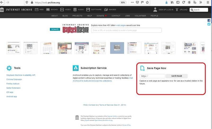Viewport: 212px width, 129px height.
Task: Click the Save Page Now document icon
Action: (142, 68)
